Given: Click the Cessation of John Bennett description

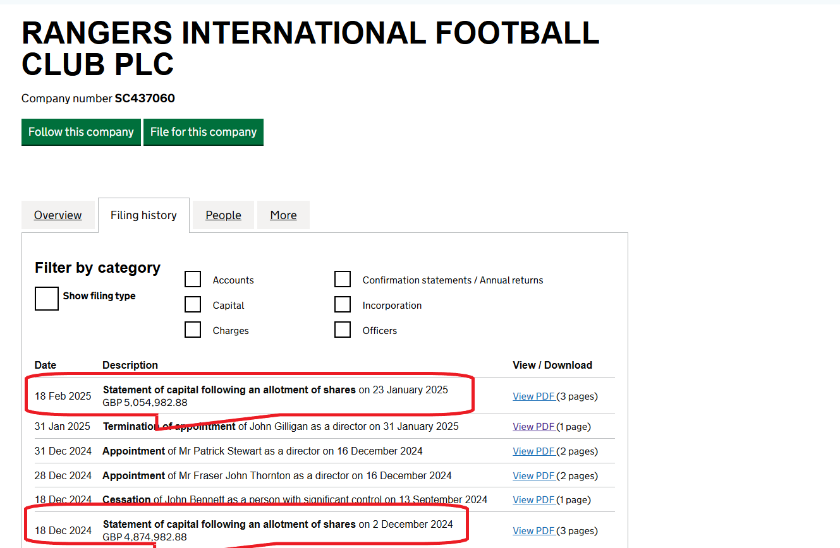Looking at the screenshot, I should (x=295, y=500).
